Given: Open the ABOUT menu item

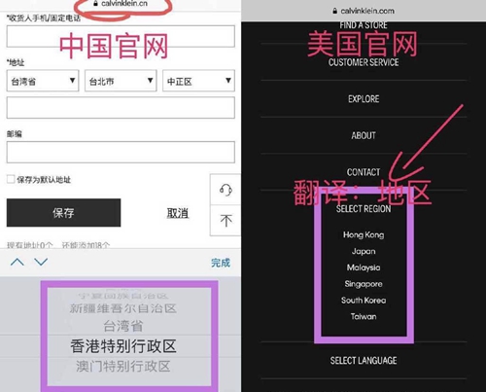Looking at the screenshot, I should [364, 135].
